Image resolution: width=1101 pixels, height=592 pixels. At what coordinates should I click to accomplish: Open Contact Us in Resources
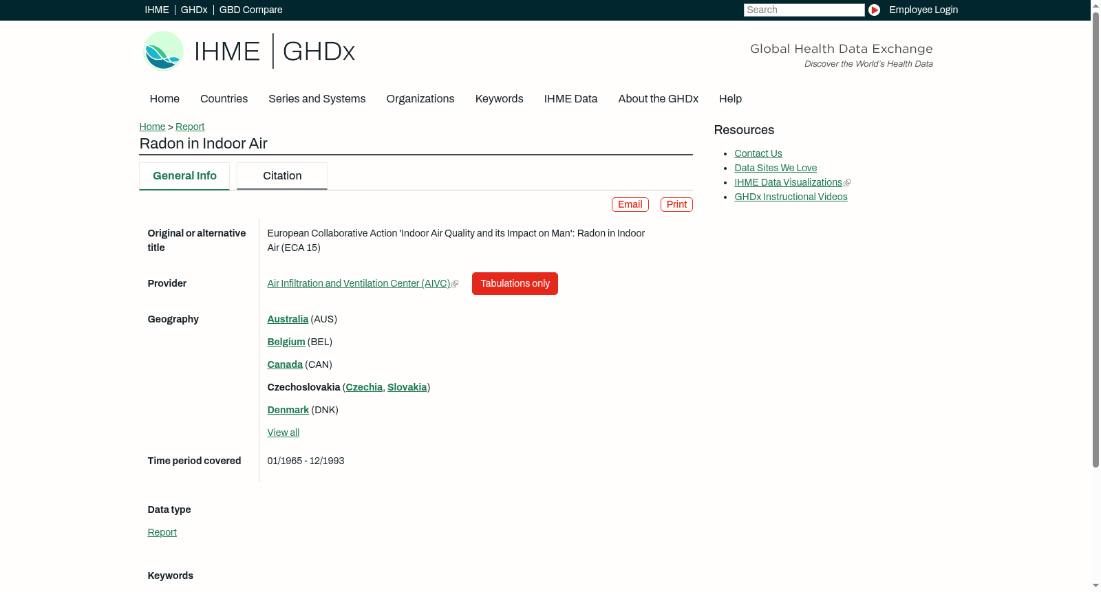point(758,153)
